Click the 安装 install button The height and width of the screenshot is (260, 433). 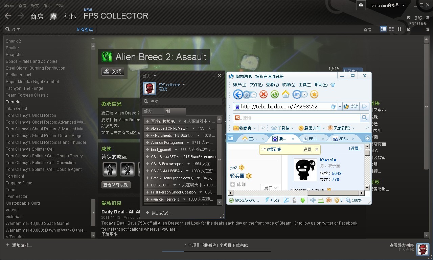coord(113,71)
